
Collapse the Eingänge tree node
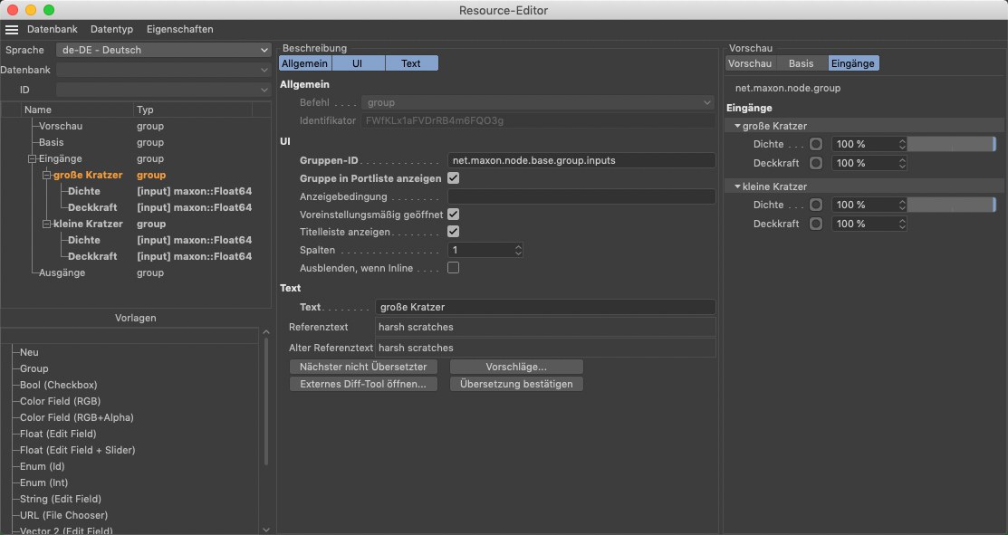click(32, 158)
